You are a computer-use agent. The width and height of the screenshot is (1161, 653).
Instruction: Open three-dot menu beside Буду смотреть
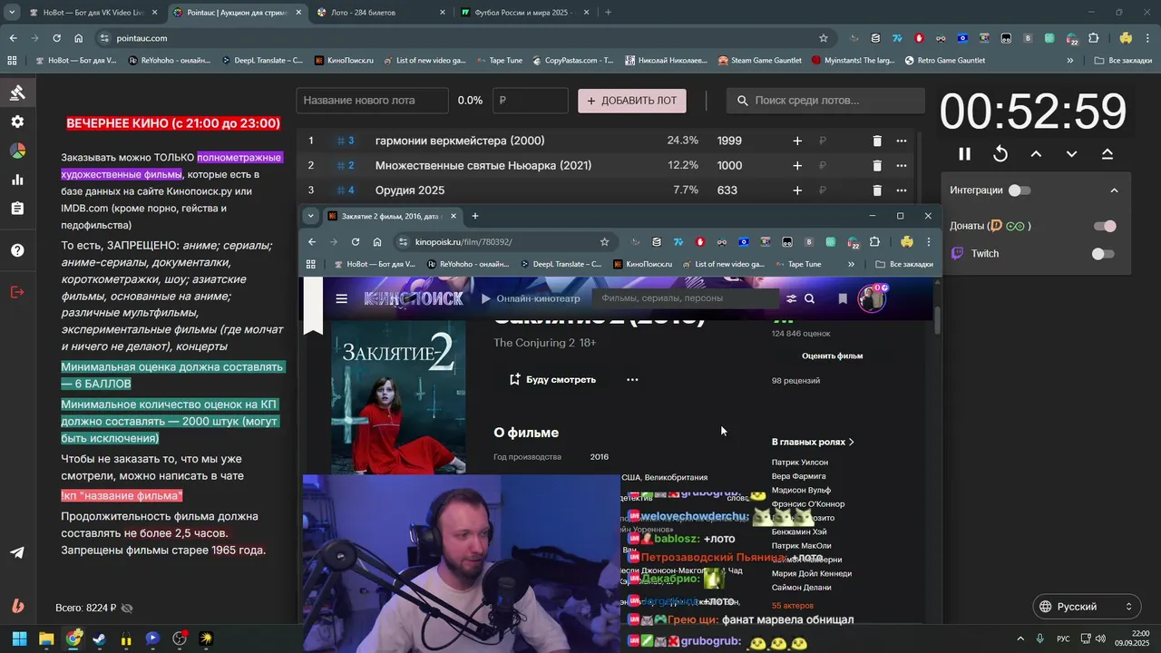tap(632, 379)
